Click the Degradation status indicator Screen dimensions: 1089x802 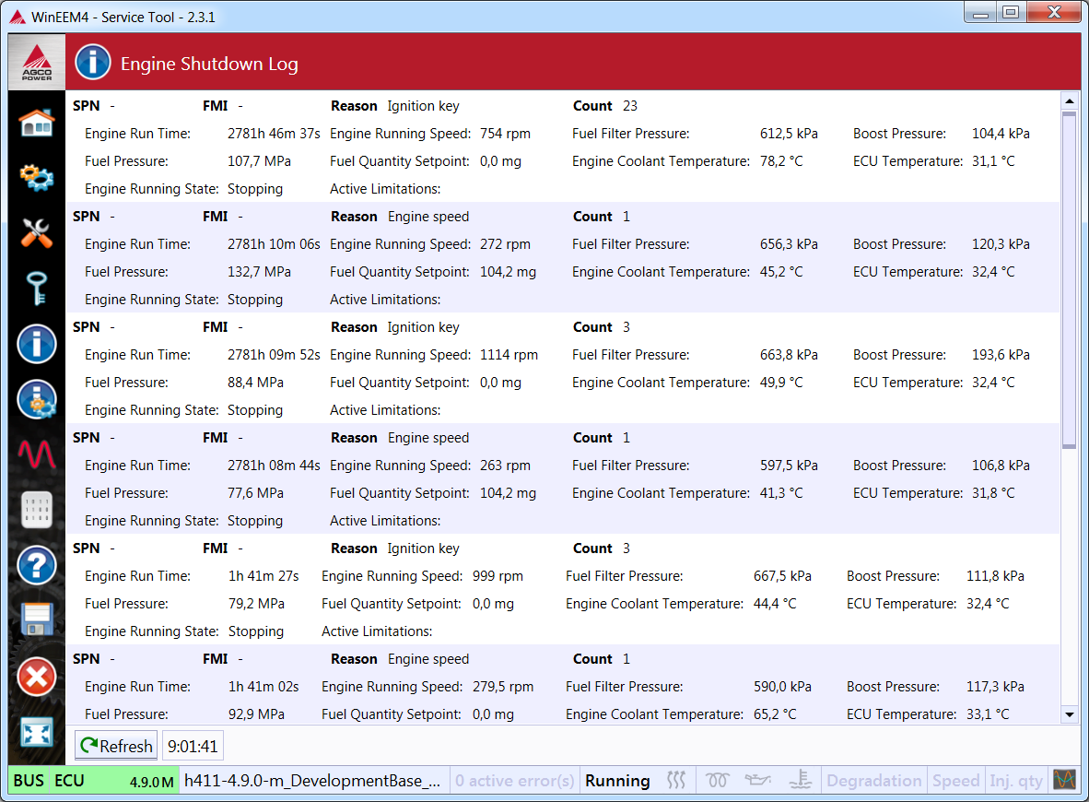(x=873, y=781)
